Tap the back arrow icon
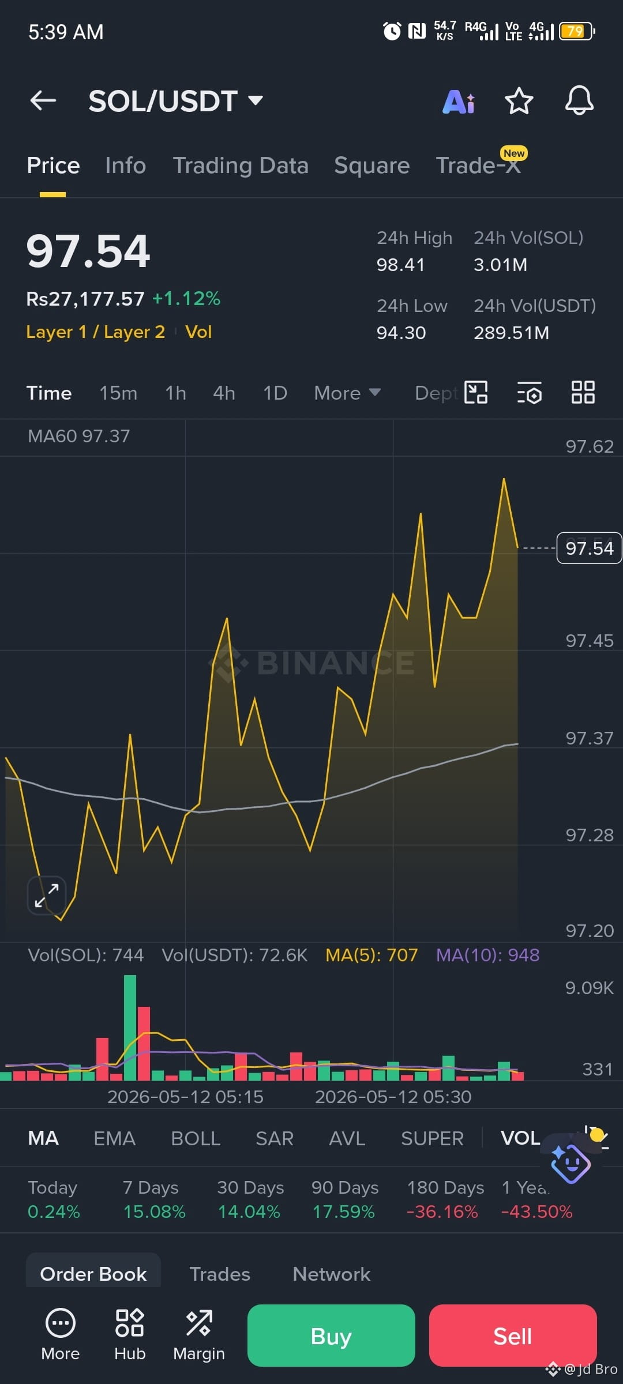 pos(43,100)
